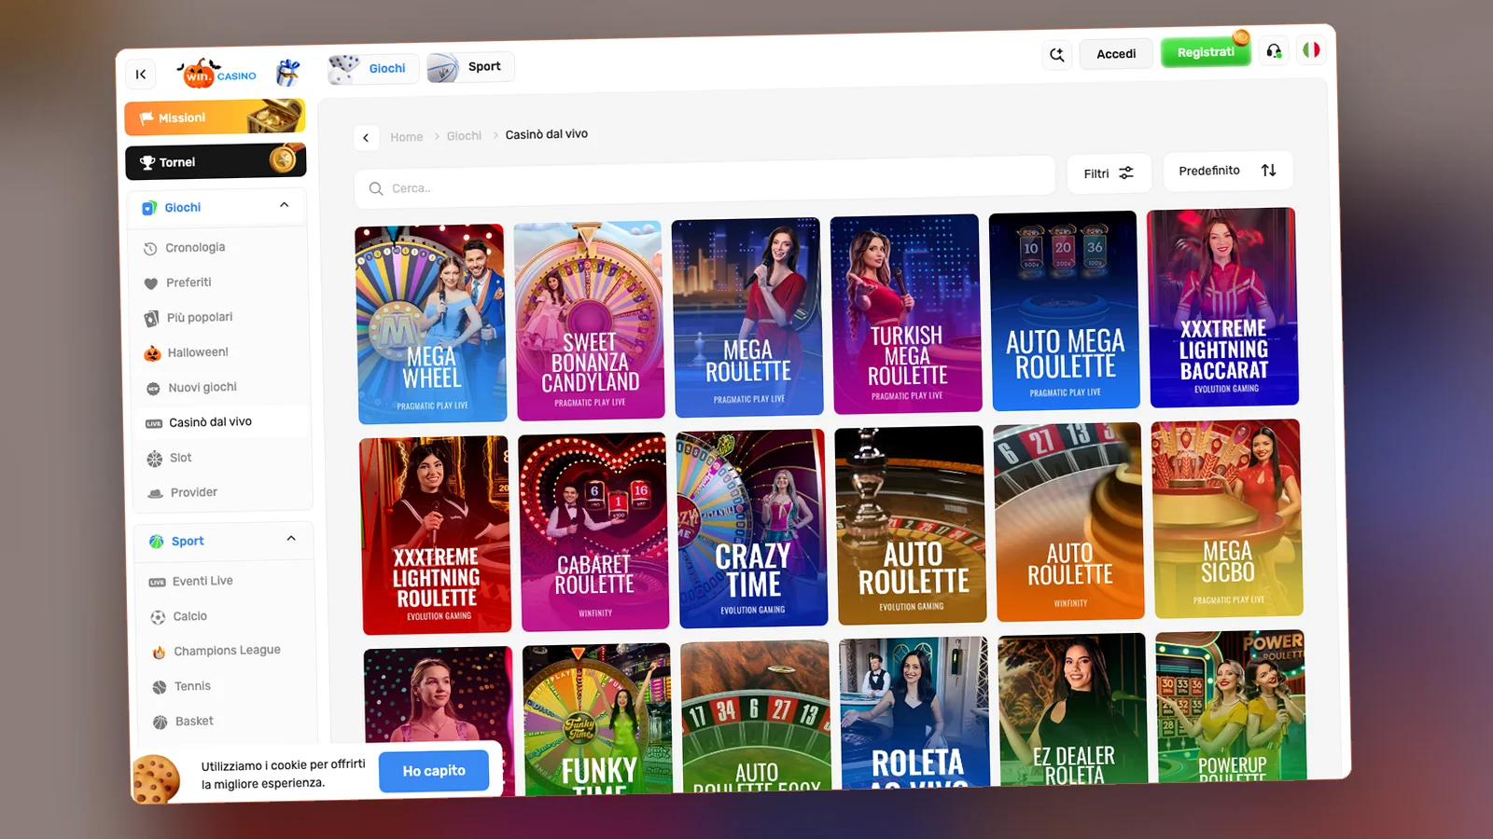Collapse the Sport sidebar section
The width and height of the screenshot is (1493, 839).
pos(291,539)
